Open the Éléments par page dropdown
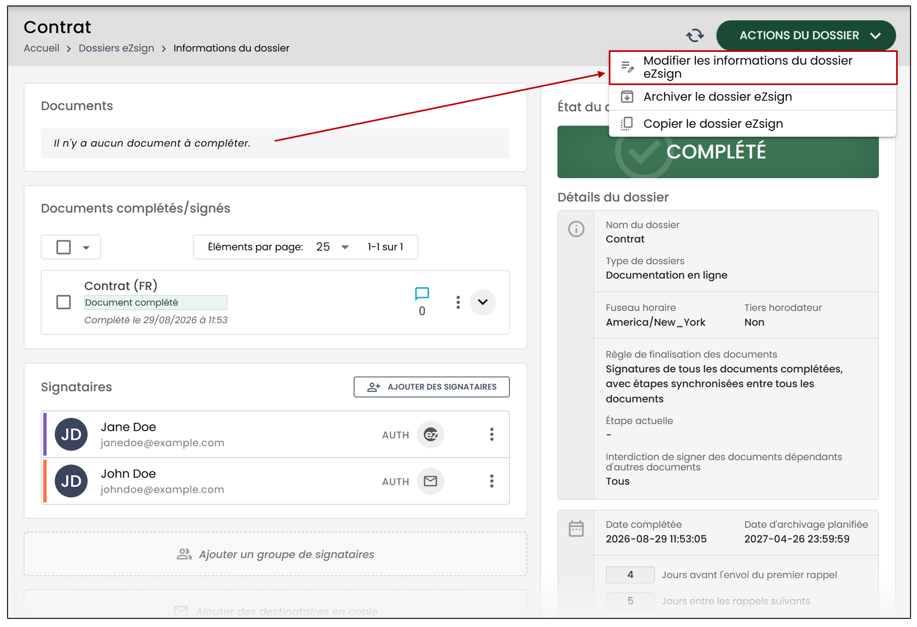Screen dimensions: 917x627 click(332, 247)
